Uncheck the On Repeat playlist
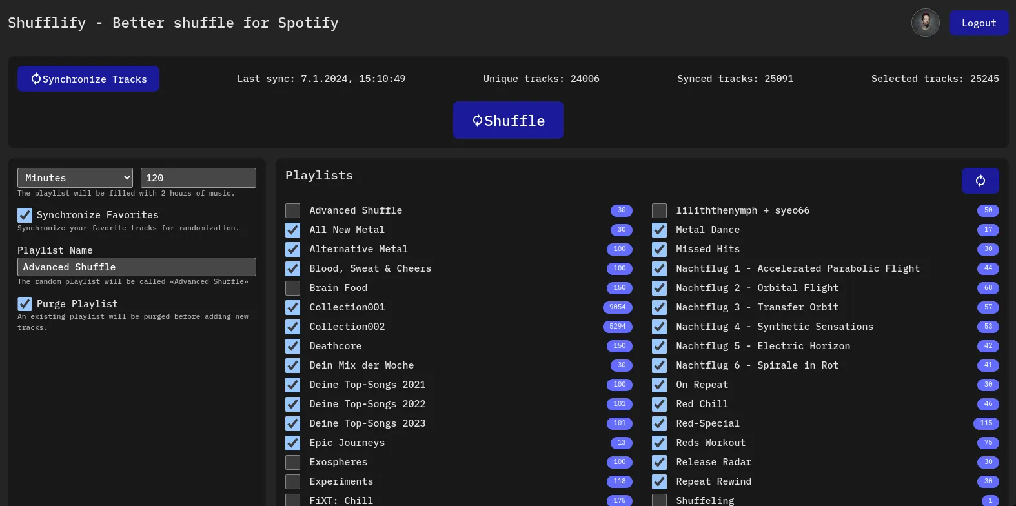 point(659,385)
